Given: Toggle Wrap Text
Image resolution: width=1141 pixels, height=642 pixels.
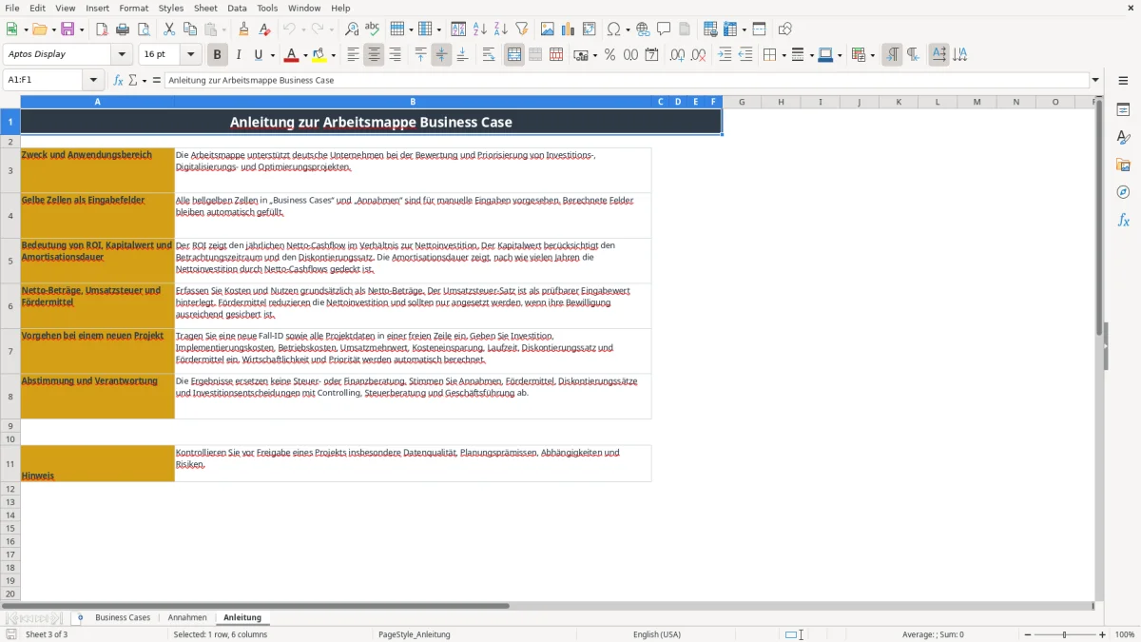Looking at the screenshot, I should tap(489, 55).
